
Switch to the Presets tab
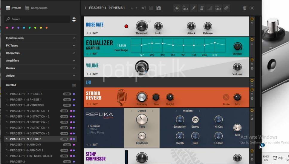(x=14, y=8)
